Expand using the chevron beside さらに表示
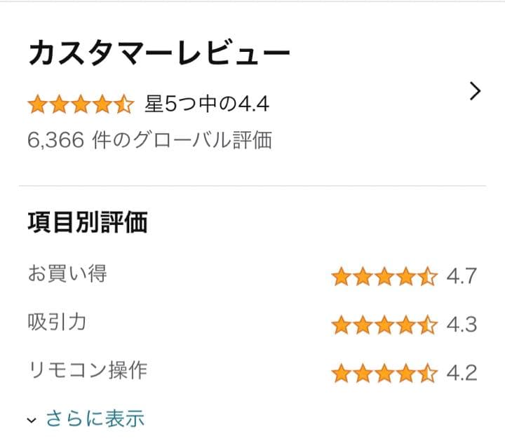The height and width of the screenshot is (448, 505). pos(32,421)
